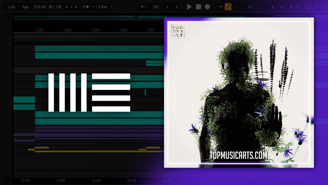
Task: Select the time signature denominator 4
Action: (76, 7)
